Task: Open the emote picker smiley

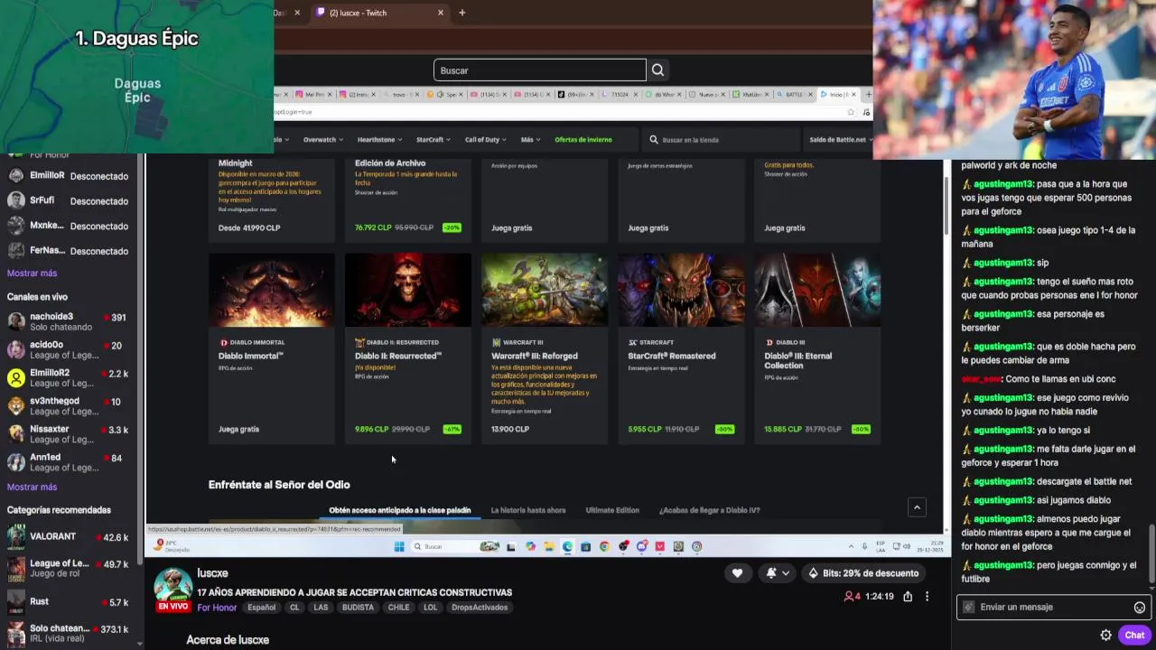Action: pyautogui.click(x=1140, y=608)
